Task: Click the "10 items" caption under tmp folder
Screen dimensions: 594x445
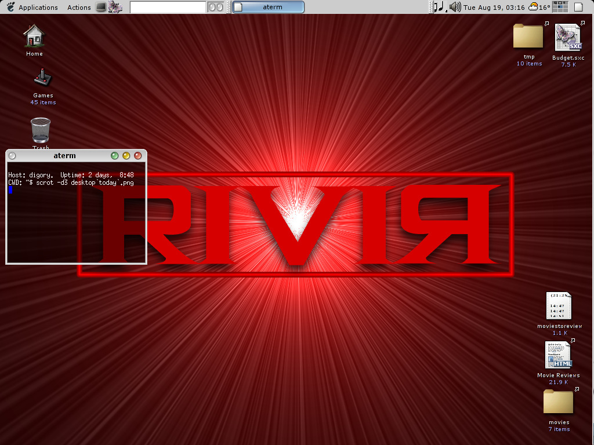Action: pyautogui.click(x=529, y=64)
